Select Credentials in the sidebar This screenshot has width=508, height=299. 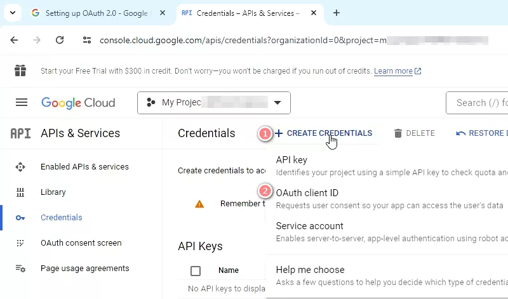click(x=61, y=217)
